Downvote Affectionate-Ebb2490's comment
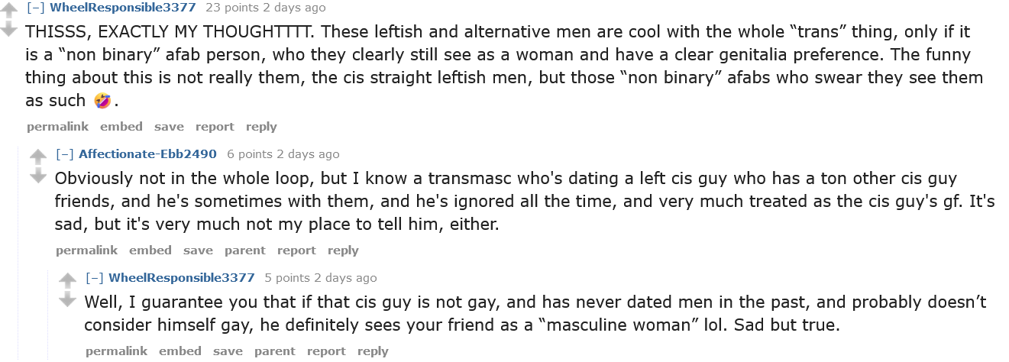The height and width of the screenshot is (362, 1009). point(38,176)
